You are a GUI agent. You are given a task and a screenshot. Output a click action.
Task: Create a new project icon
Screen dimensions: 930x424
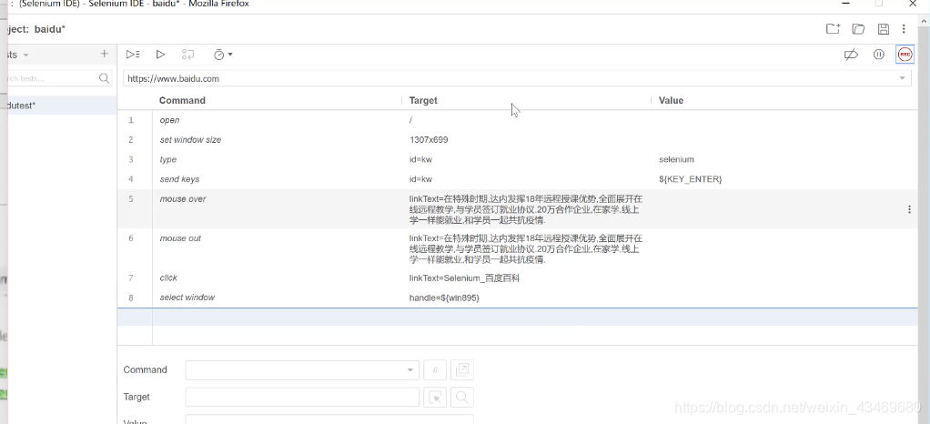(x=834, y=28)
